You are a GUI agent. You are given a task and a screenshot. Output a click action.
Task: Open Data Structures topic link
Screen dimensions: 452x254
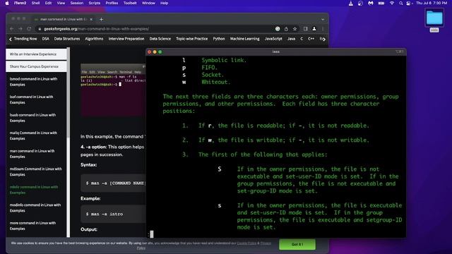point(67,39)
